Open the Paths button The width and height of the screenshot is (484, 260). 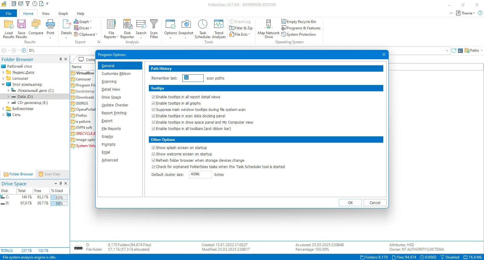(474, 50)
